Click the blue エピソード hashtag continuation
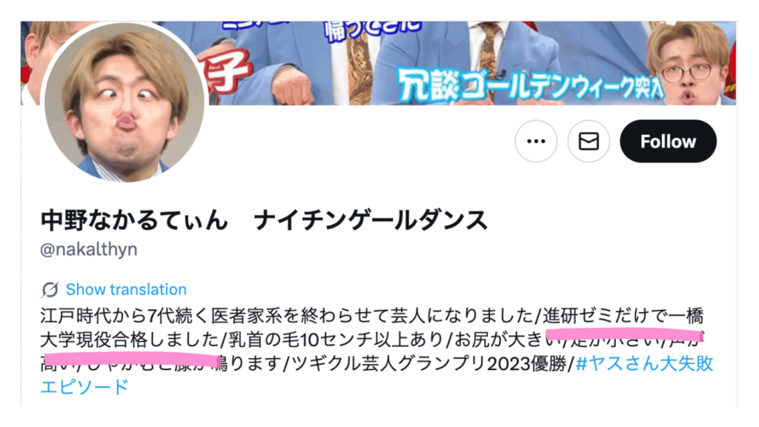 84,387
